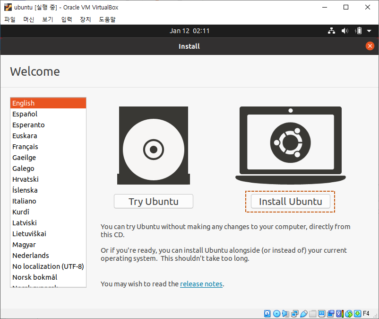Select No localization (UTF-8) in the list
Screen dimensions: 379x319
[48, 266]
